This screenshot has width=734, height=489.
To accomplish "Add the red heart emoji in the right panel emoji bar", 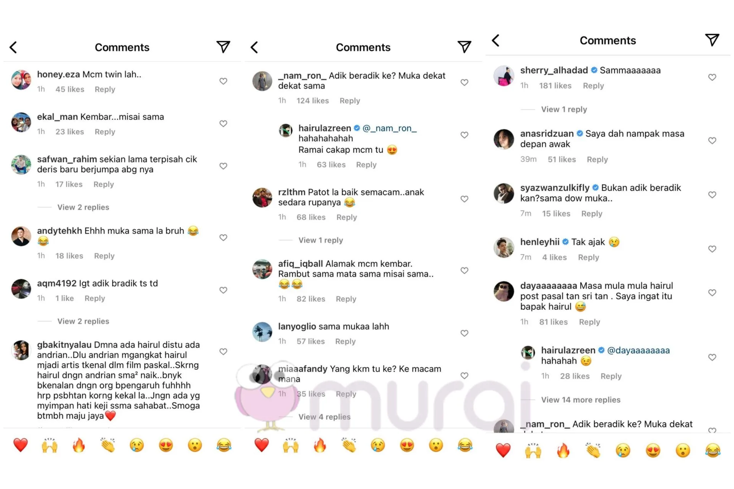I will pyautogui.click(x=503, y=450).
